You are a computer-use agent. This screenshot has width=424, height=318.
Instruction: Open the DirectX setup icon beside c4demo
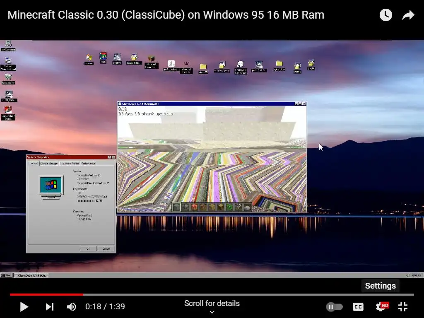point(134,59)
